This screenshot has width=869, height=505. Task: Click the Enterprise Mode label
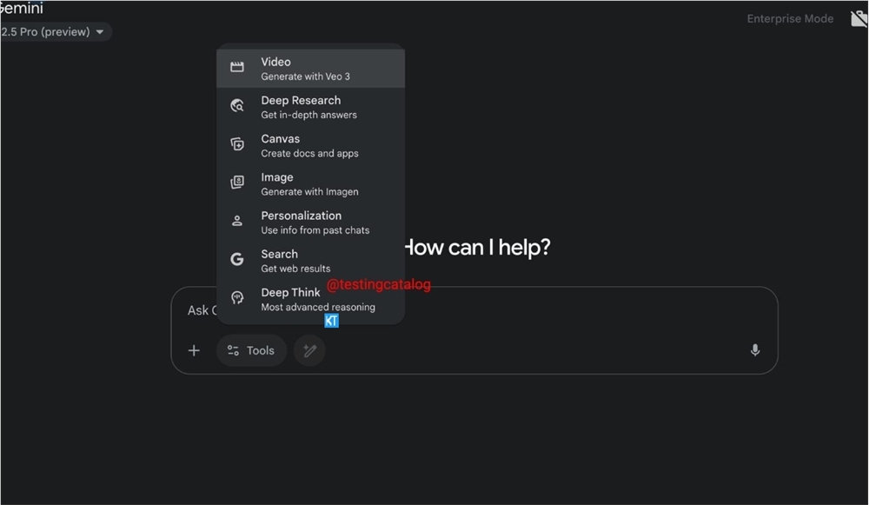pos(790,19)
